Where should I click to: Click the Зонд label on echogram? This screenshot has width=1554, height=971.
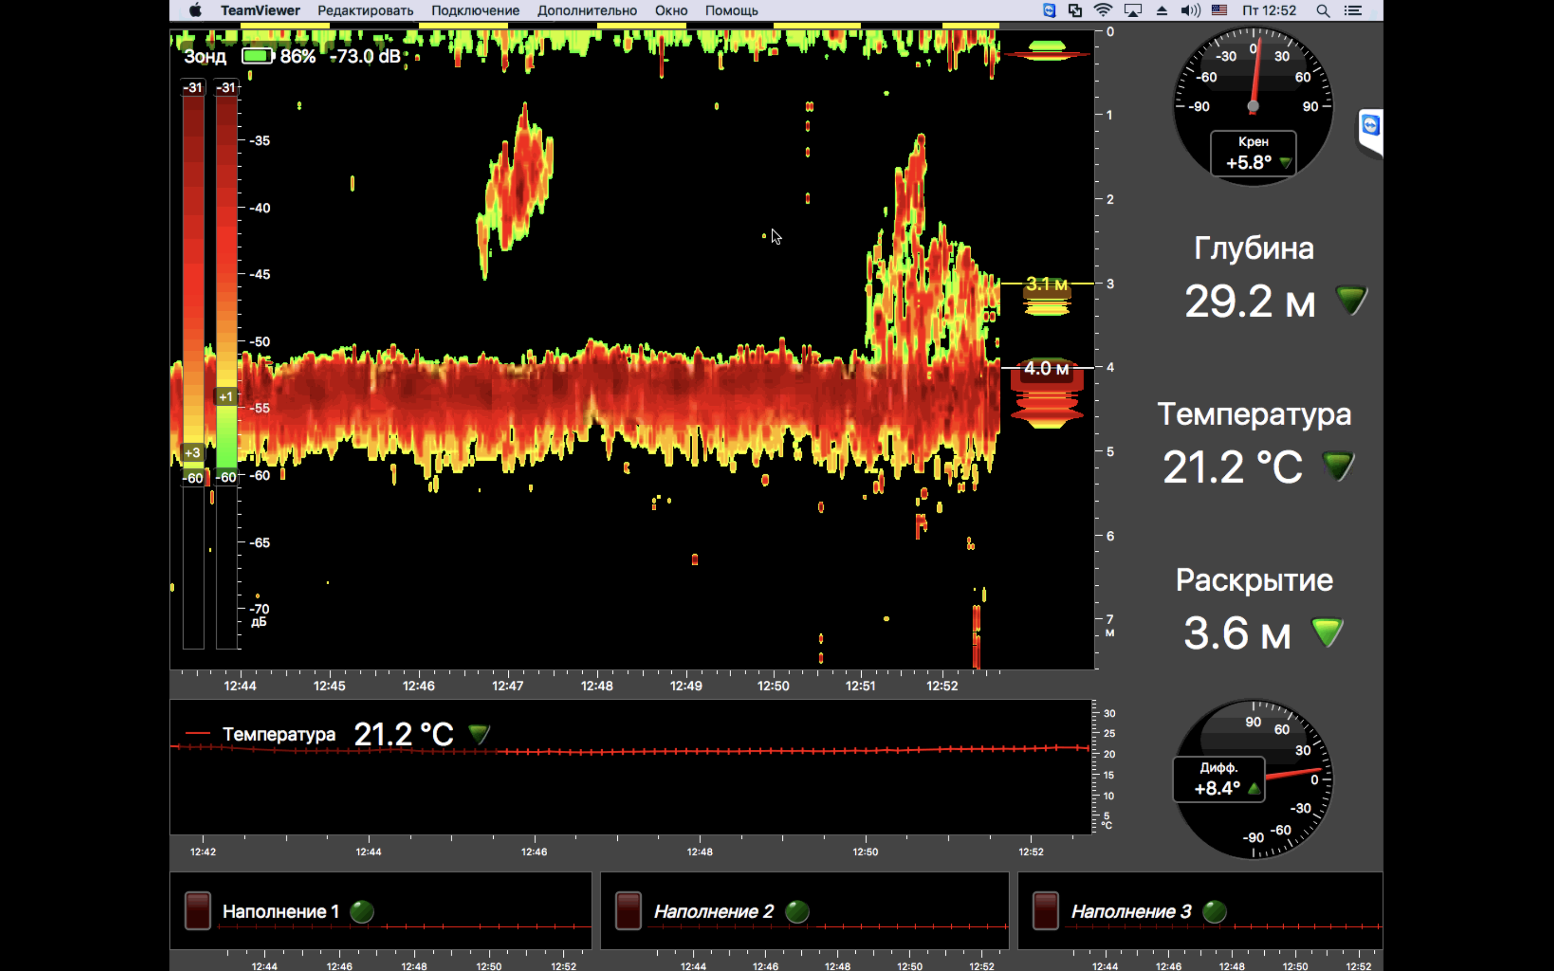[206, 56]
